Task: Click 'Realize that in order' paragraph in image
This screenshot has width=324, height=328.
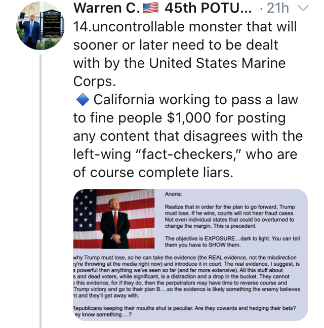Action: [230, 216]
